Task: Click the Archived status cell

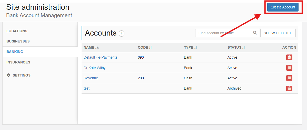Action: (234, 88)
